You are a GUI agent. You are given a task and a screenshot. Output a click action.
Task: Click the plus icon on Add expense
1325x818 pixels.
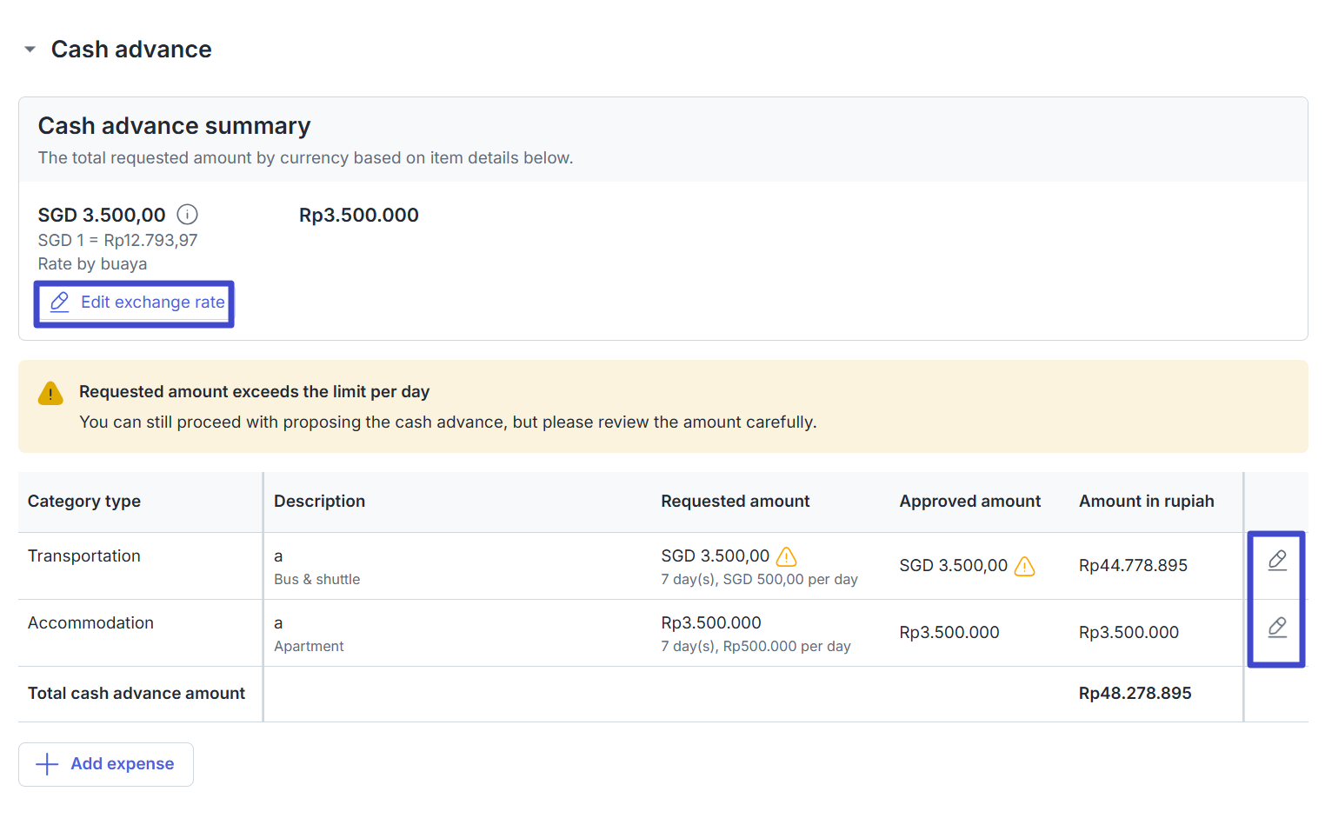47,764
